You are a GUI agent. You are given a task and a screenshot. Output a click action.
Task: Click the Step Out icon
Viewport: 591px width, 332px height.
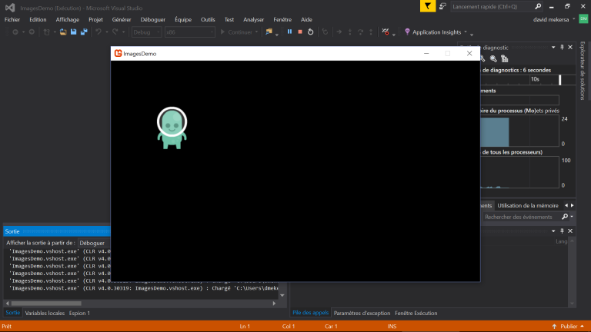pos(371,32)
